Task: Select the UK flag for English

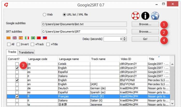Action: [x=14, y=38]
